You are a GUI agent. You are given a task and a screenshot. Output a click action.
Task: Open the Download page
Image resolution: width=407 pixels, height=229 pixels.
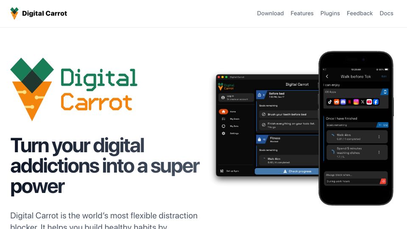pos(270,13)
